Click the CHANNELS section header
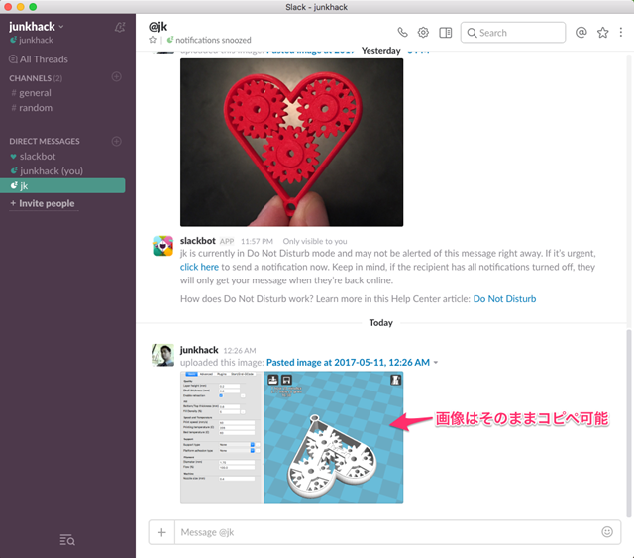634x558 pixels. [36, 78]
